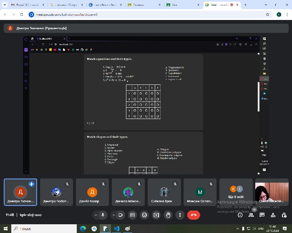
Task: Open meeting details info icon
Action: (240, 215)
